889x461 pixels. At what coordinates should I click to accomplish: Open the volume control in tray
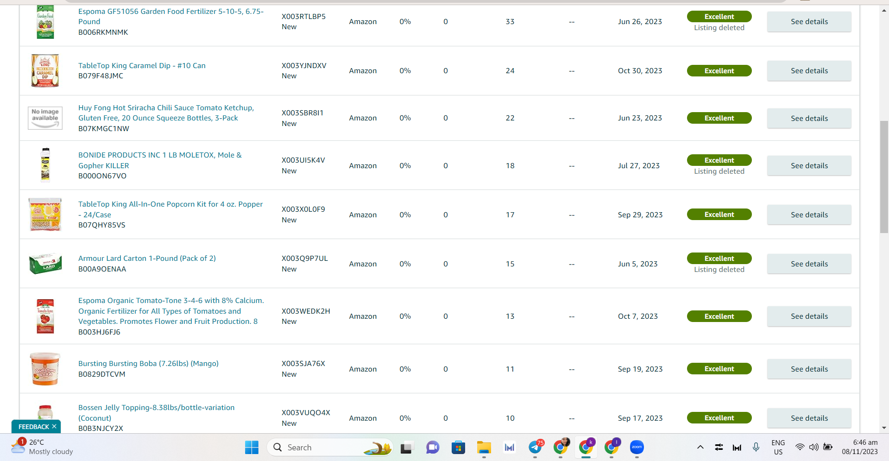[813, 447]
